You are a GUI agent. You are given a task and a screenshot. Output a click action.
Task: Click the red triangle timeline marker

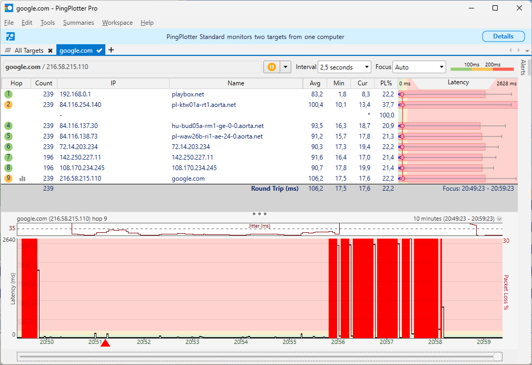(x=105, y=343)
